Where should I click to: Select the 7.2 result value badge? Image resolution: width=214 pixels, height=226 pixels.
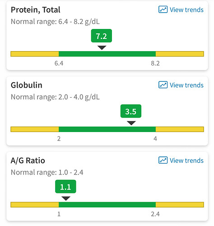click(x=102, y=36)
